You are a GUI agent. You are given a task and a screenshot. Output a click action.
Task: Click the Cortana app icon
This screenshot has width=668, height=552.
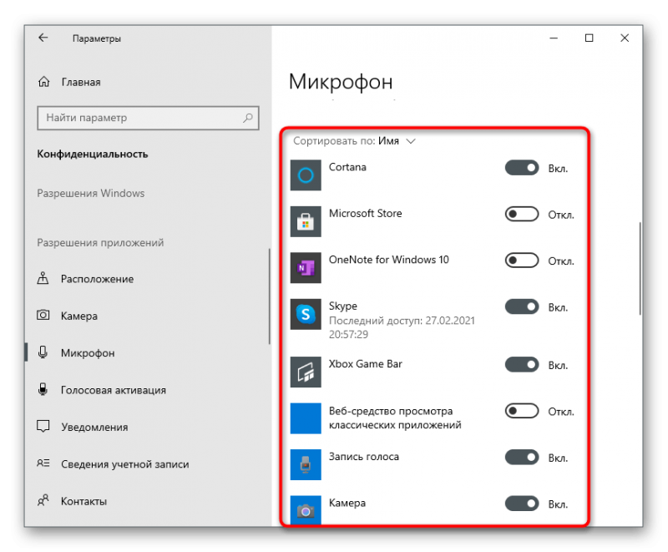306,175
